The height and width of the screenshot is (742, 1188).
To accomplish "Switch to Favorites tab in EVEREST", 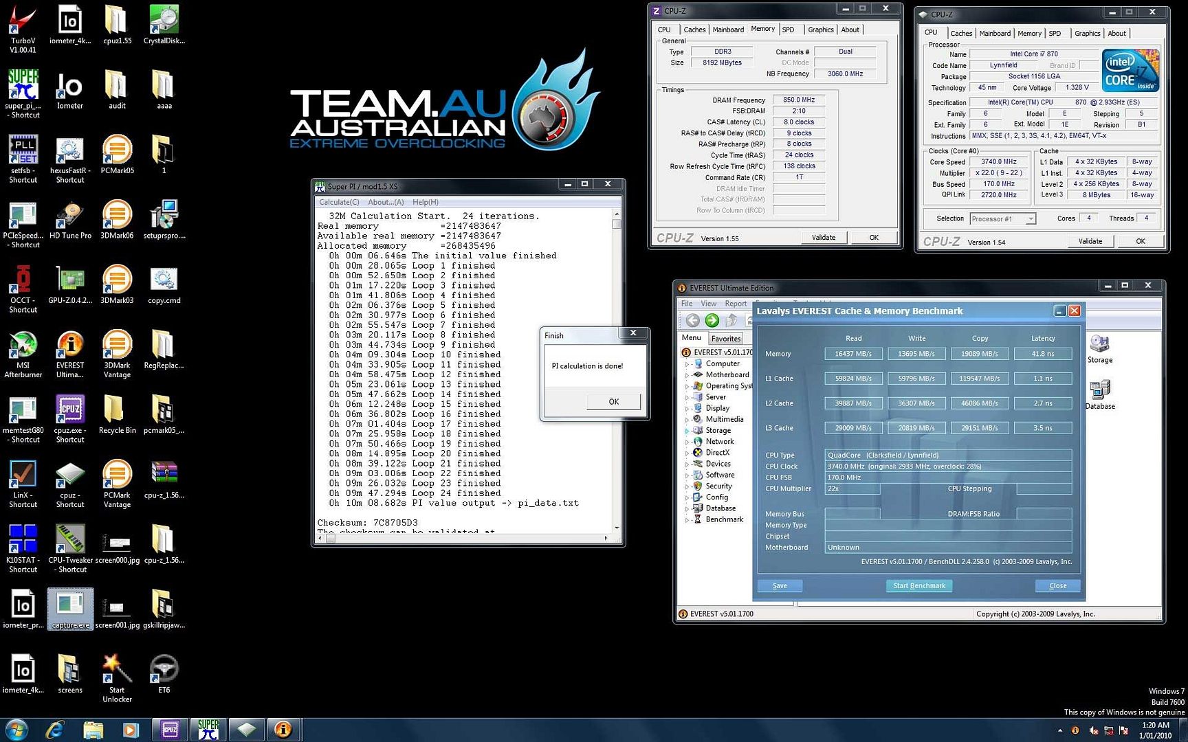I will pyautogui.click(x=726, y=338).
